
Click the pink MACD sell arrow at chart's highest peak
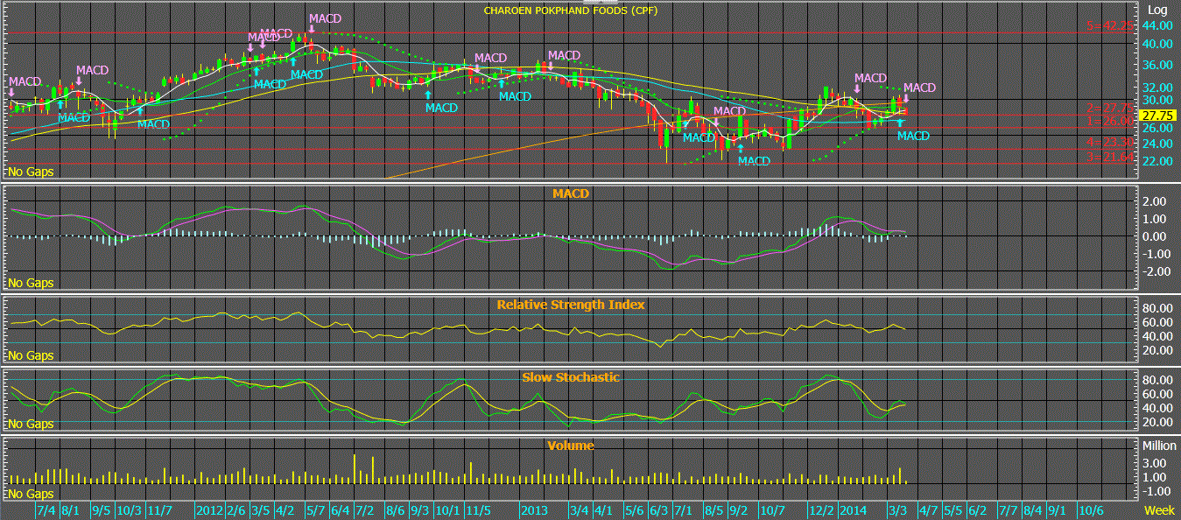311,29
